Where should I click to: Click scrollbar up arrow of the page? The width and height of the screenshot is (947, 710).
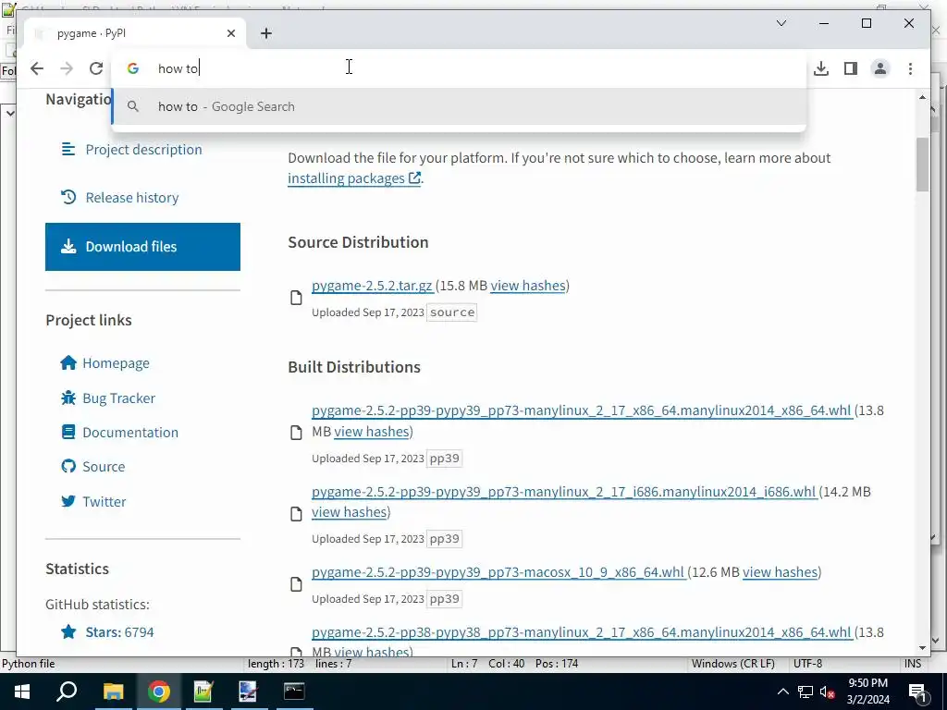[922, 97]
